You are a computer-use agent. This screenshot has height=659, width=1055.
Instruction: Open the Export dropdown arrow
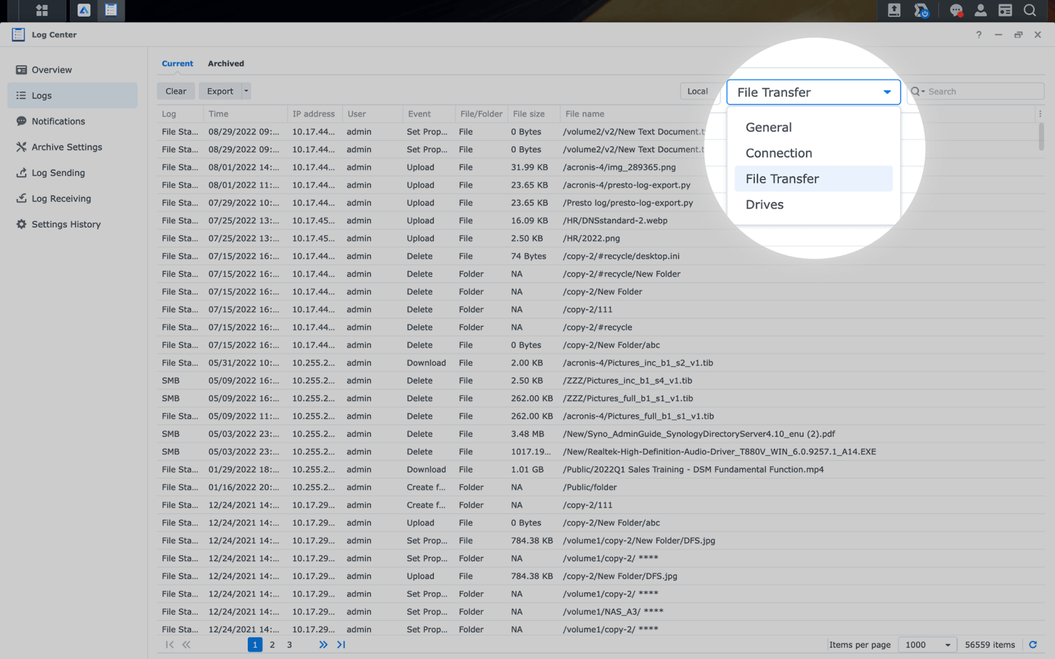click(x=245, y=91)
